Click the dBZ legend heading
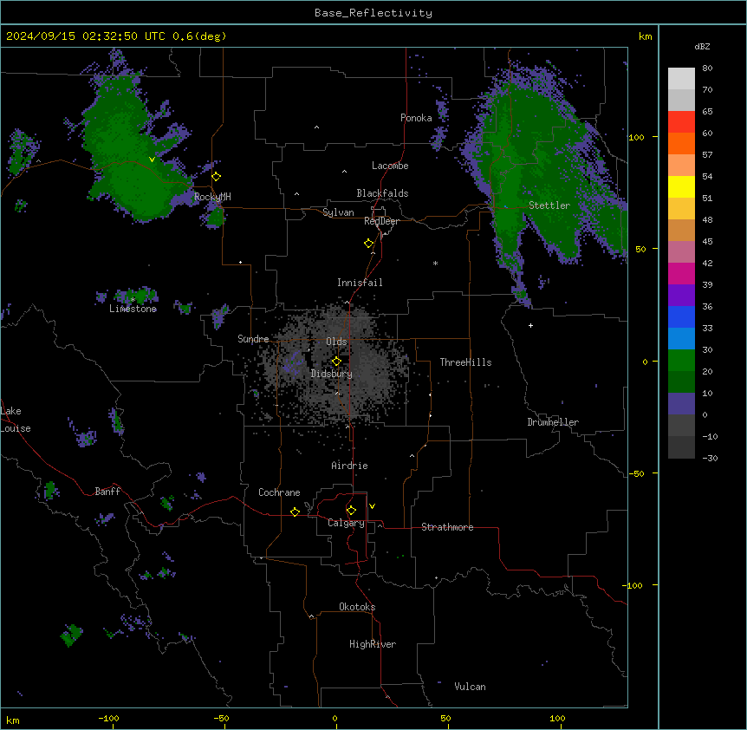The width and height of the screenshot is (747, 730). 702,47
